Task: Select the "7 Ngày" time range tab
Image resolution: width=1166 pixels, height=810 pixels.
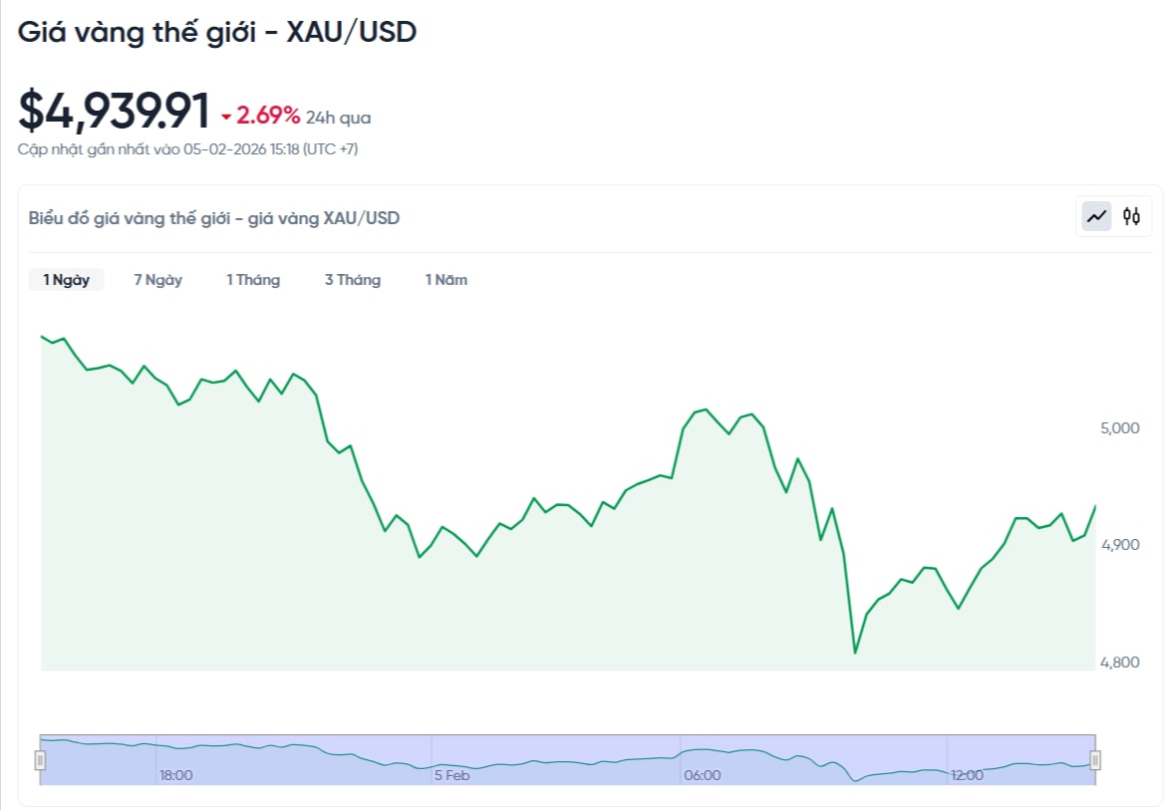Action: coord(156,280)
